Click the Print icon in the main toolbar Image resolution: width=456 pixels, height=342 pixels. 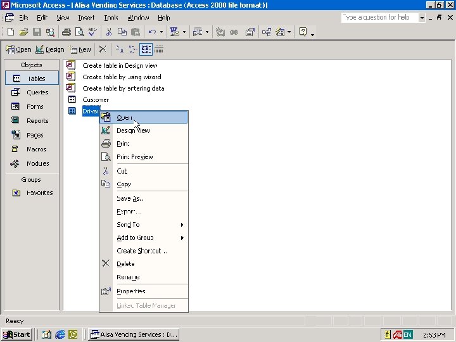[66, 32]
